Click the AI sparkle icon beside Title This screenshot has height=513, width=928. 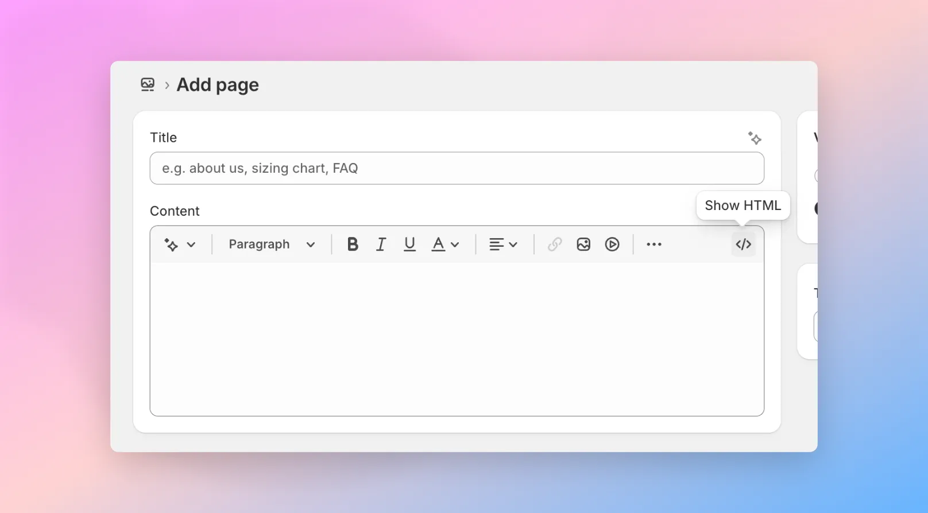[755, 138]
